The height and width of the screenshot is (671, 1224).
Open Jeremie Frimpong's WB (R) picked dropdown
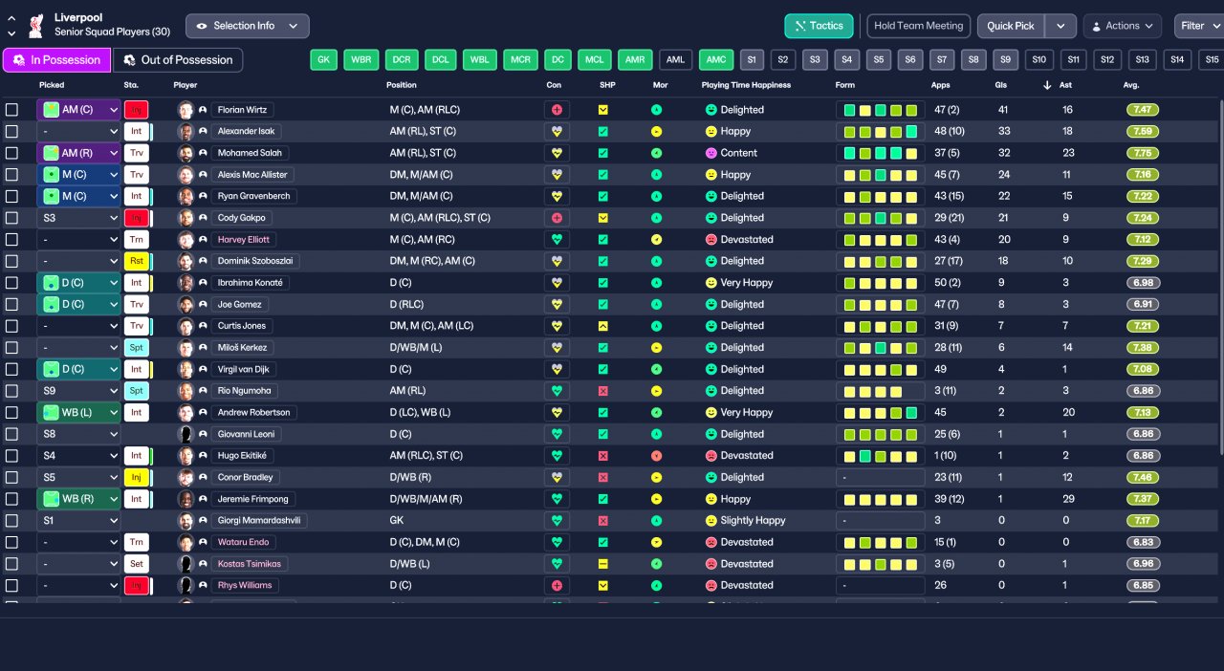click(x=78, y=499)
